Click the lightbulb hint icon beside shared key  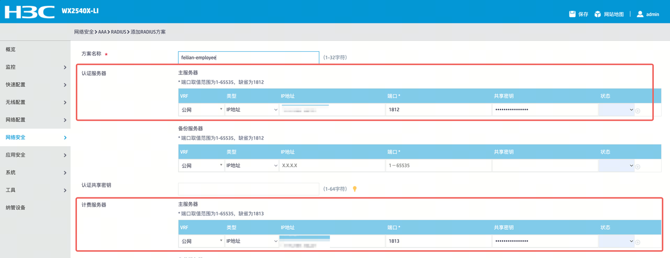tap(354, 189)
